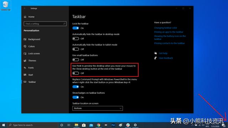The width and height of the screenshot is (228, 128).
Task: Enable Use Peek to preview desktop switch
Action: (x=76, y=73)
